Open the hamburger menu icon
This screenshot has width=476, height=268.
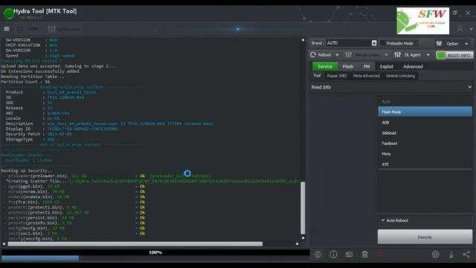click(x=7, y=29)
